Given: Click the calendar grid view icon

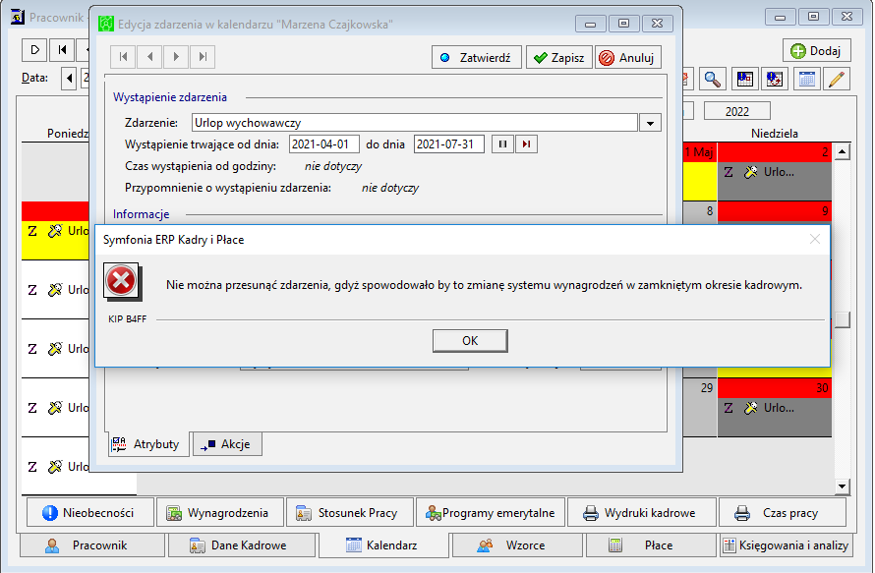Looking at the screenshot, I should coord(806,80).
